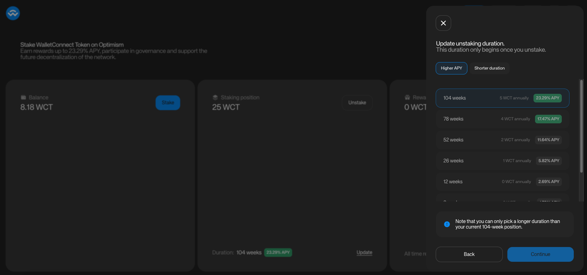Click the blue Stake button

168,103
